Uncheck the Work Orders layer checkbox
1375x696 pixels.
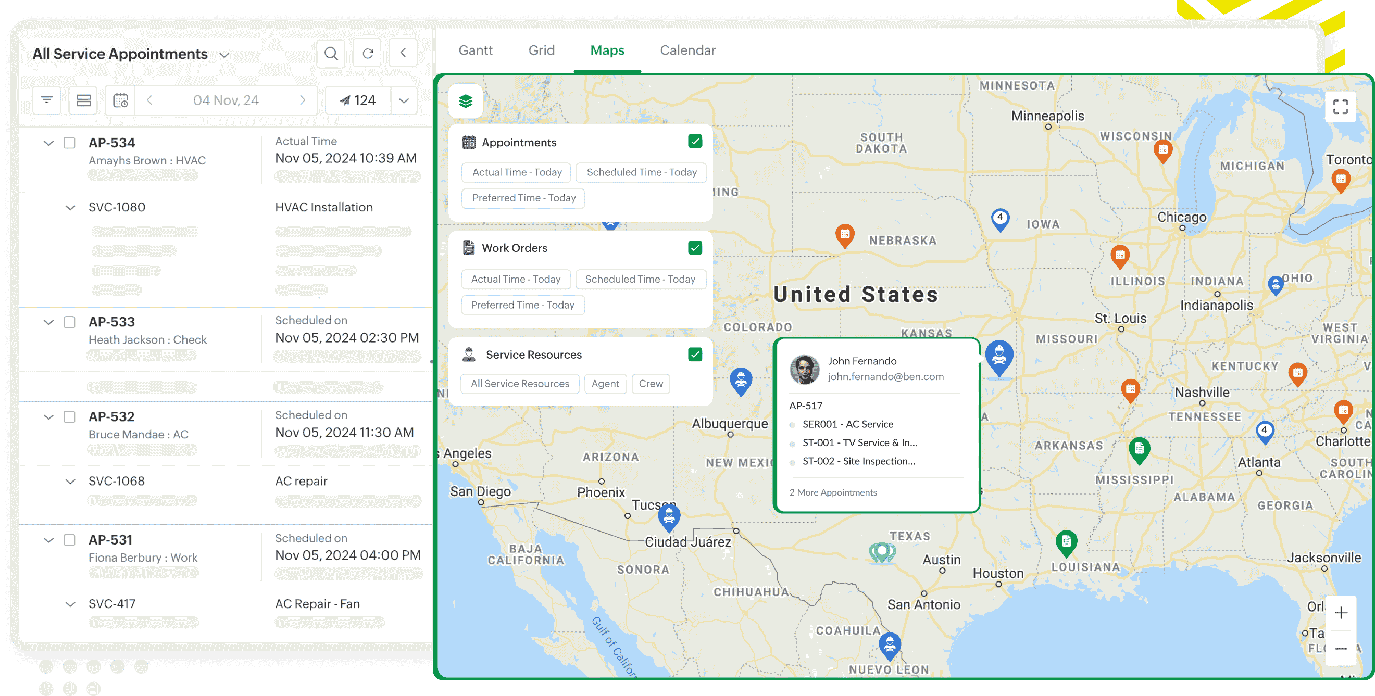point(694,247)
